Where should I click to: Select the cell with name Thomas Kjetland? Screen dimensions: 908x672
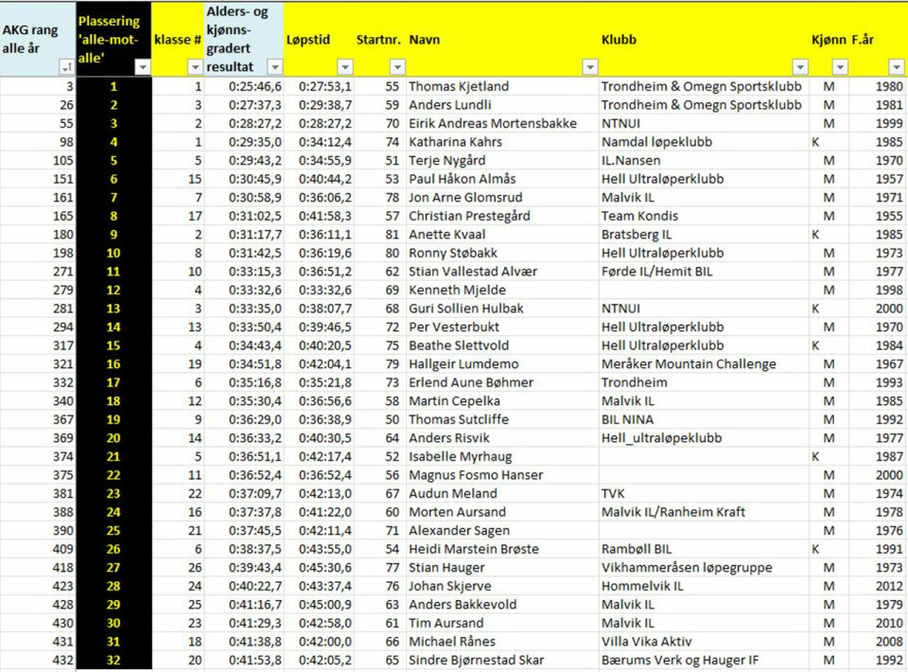tap(458, 86)
